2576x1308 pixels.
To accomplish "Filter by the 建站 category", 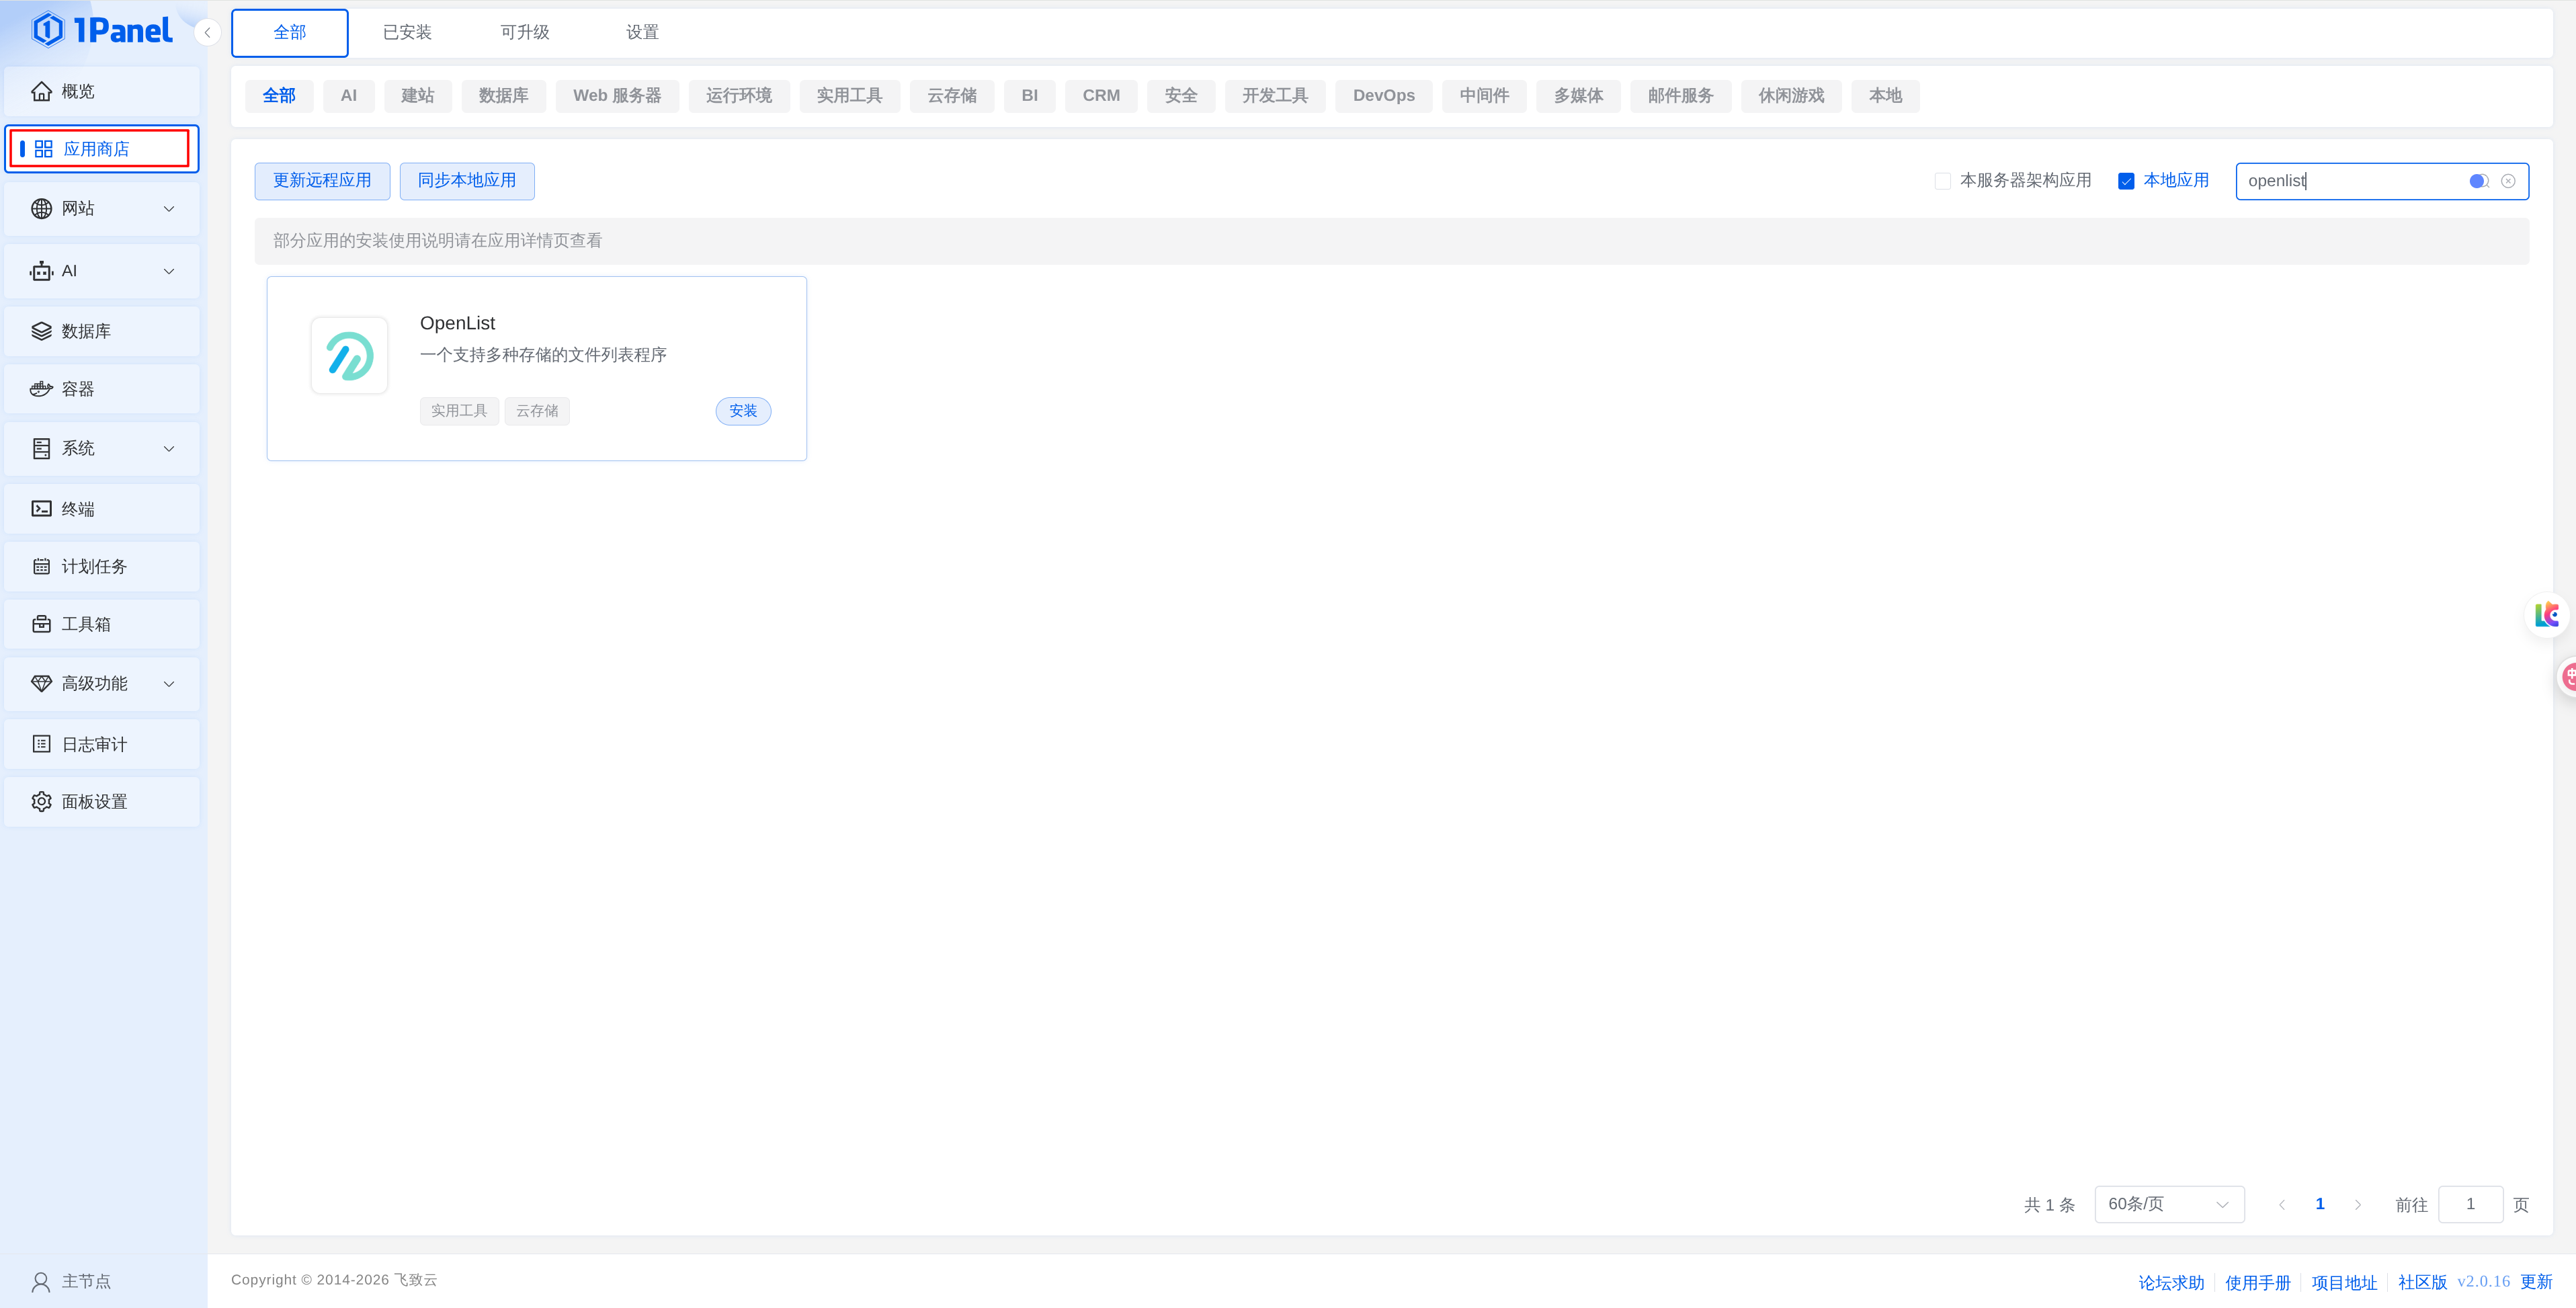I will [x=417, y=96].
